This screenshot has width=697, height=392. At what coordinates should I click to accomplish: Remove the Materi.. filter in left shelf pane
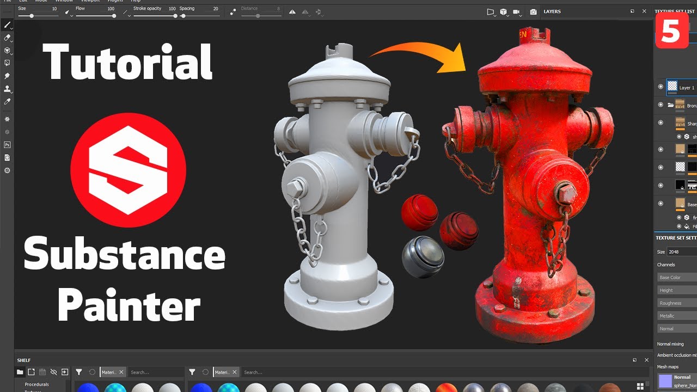pos(121,372)
